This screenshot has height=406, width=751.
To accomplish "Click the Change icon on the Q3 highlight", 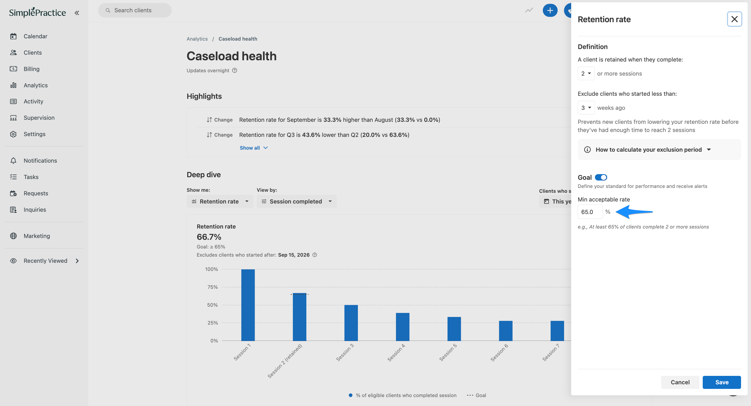I will [209, 135].
